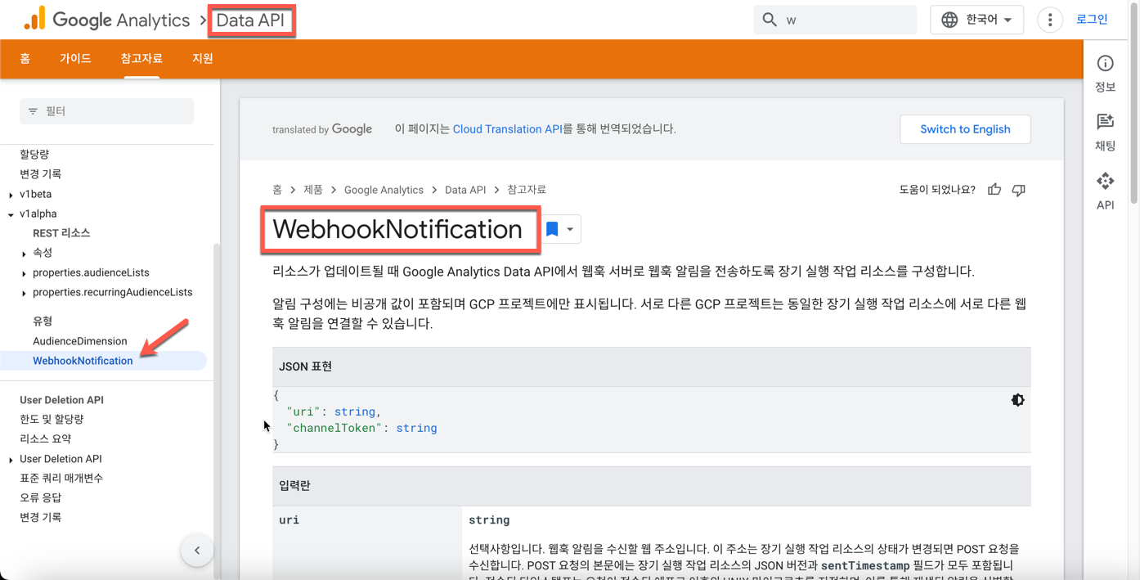Open the bookmark dropdown arrow

(570, 229)
